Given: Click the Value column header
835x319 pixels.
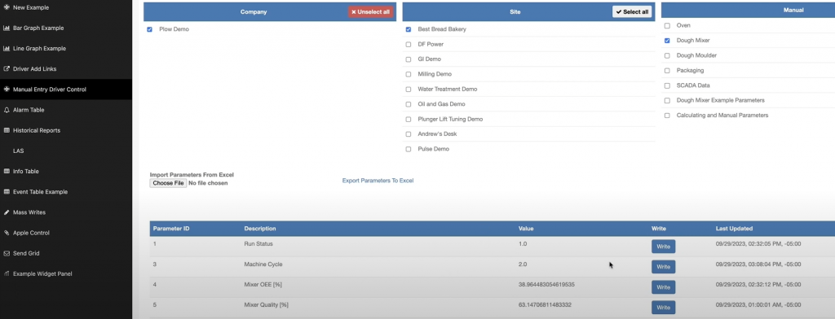Looking at the screenshot, I should 526,229.
